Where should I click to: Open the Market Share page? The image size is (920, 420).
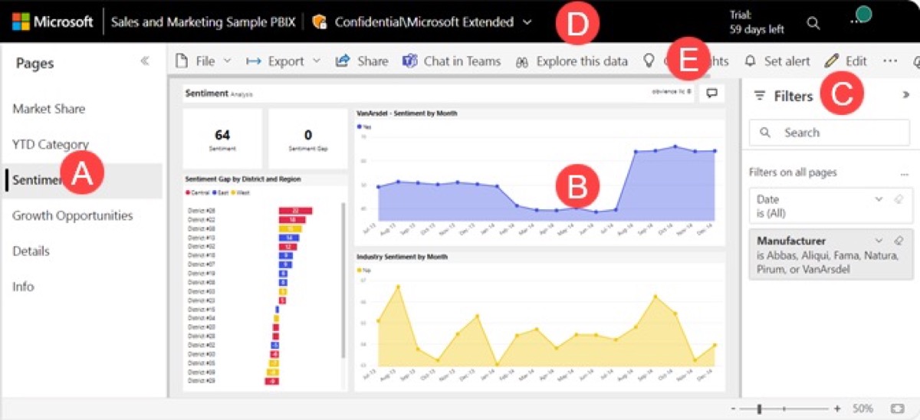(48, 109)
